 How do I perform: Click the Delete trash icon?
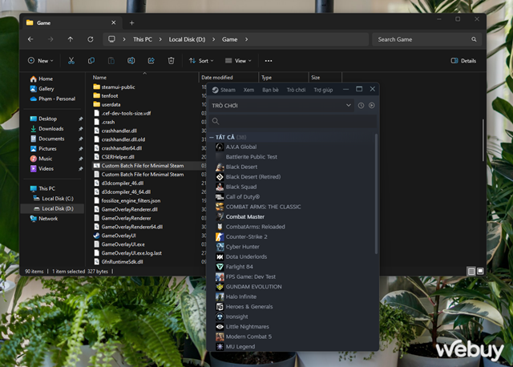pos(171,61)
